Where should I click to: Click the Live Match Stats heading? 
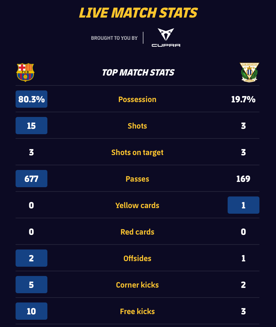(138, 13)
